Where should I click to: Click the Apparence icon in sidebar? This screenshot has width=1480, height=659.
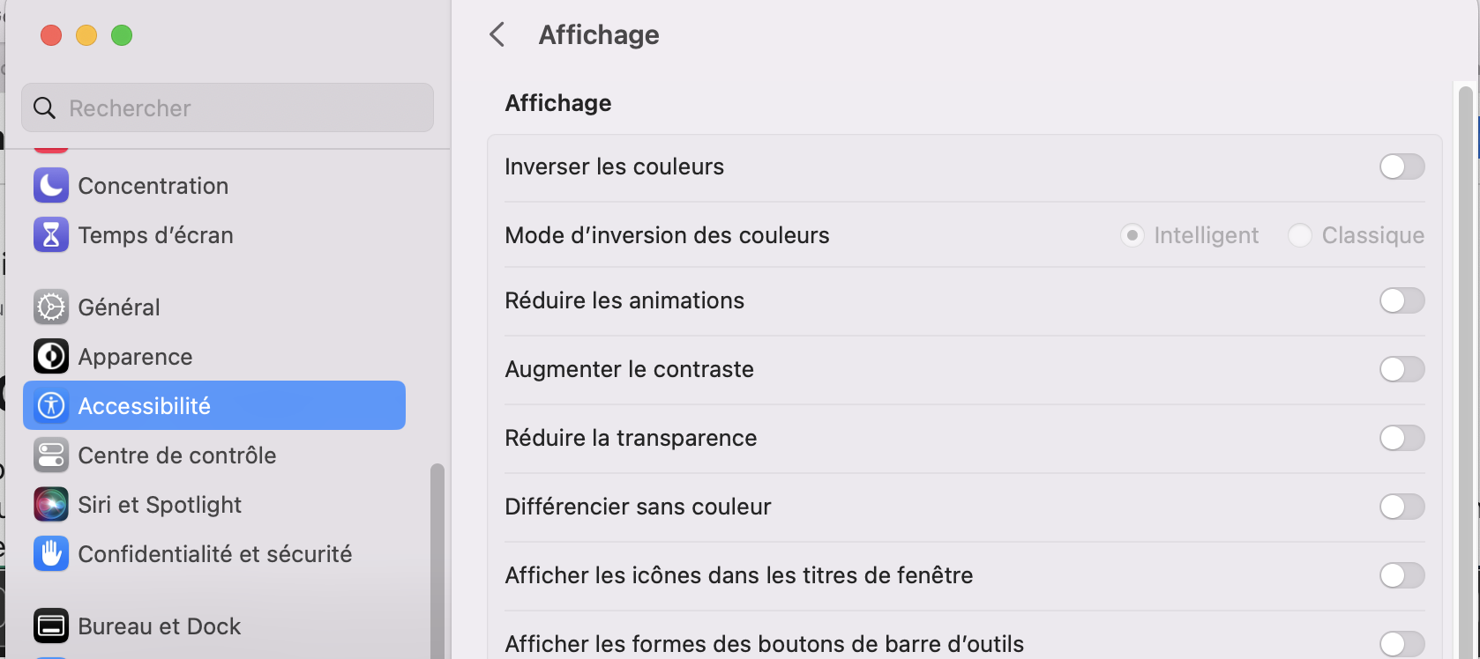51,357
